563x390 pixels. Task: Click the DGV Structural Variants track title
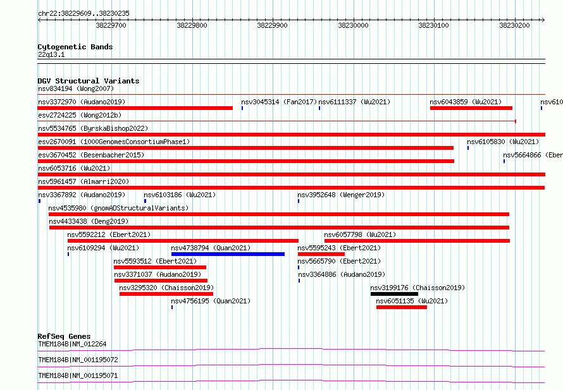[x=89, y=81]
